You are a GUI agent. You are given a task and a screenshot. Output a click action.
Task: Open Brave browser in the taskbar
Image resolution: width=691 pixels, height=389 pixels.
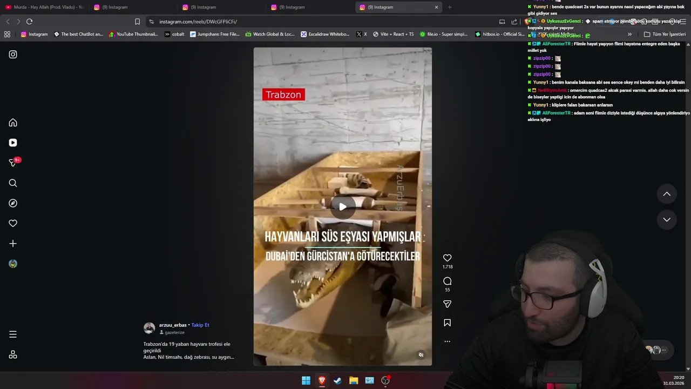322,380
